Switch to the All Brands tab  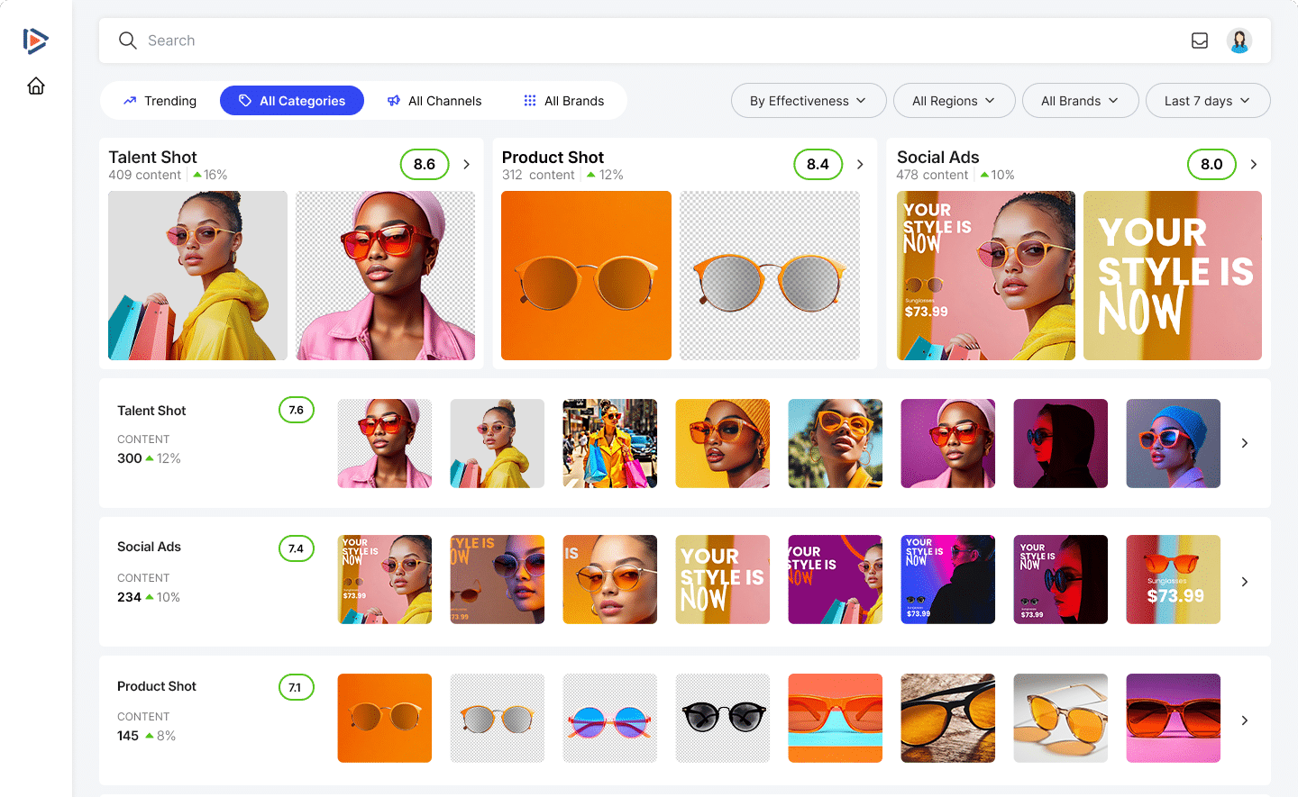click(x=563, y=101)
